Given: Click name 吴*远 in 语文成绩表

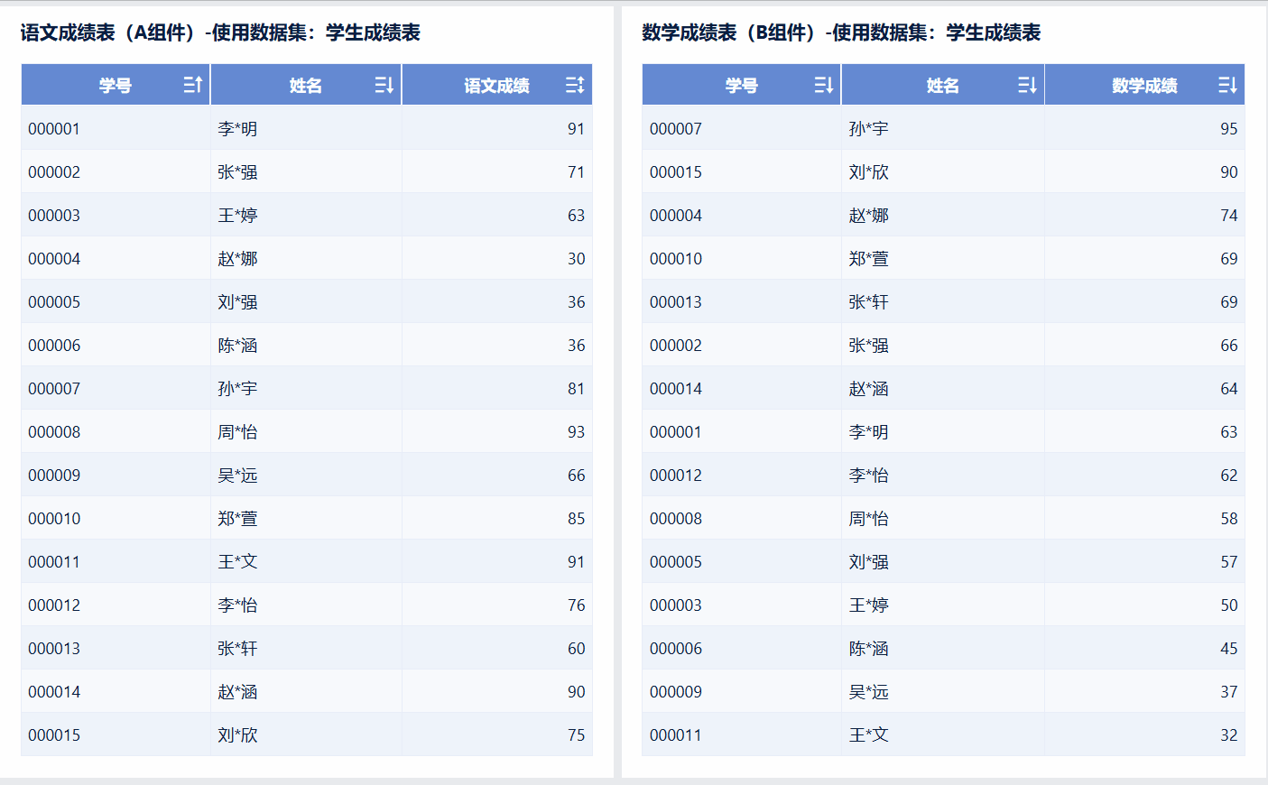Looking at the screenshot, I should point(237,476).
